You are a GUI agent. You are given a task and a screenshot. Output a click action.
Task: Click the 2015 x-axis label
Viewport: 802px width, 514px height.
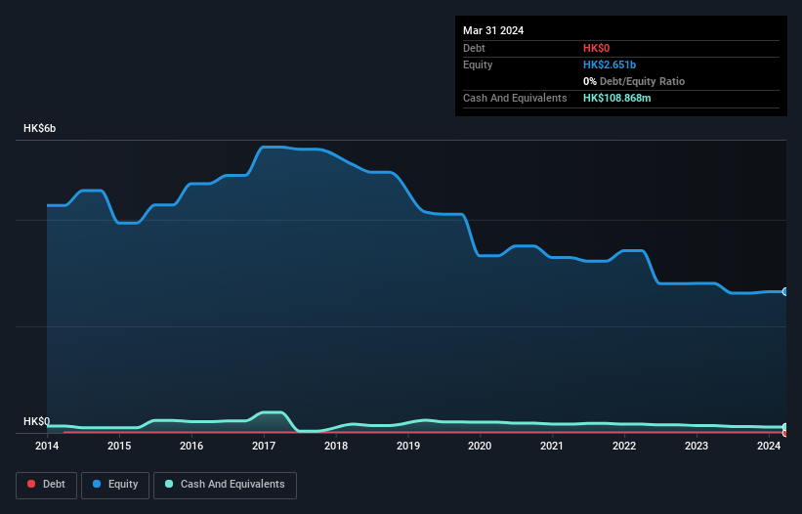click(119, 446)
